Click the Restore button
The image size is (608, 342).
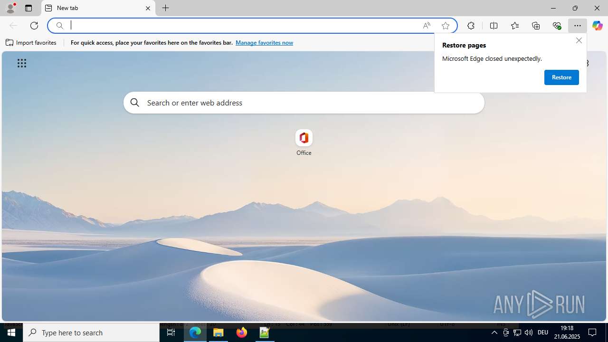[561, 77]
